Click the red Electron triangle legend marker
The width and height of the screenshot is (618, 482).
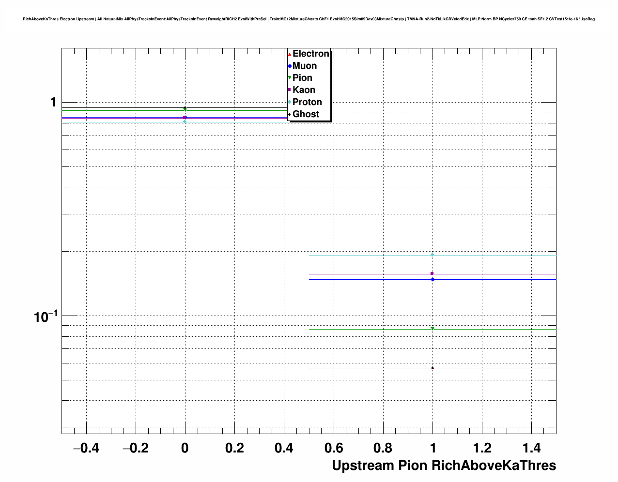(290, 54)
